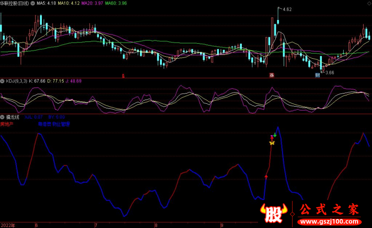Click the 2022年 label on the date axis
Viewport: 372px width, 228px height.
click(7, 225)
